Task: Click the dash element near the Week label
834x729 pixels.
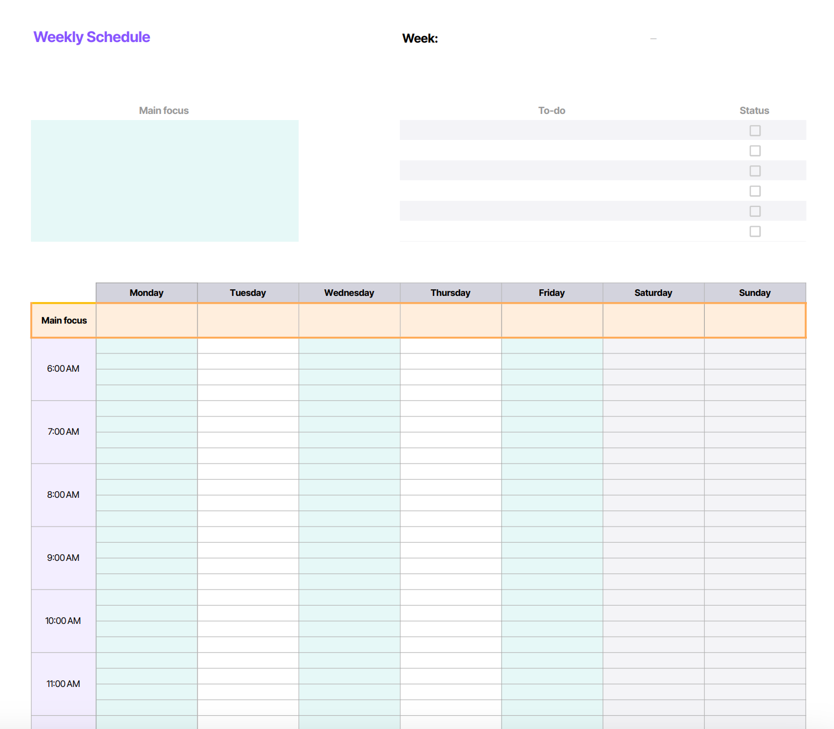Action: pos(654,38)
